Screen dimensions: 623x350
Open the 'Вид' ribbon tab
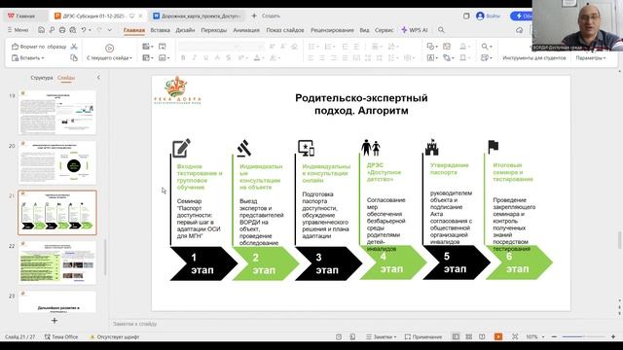(364, 30)
